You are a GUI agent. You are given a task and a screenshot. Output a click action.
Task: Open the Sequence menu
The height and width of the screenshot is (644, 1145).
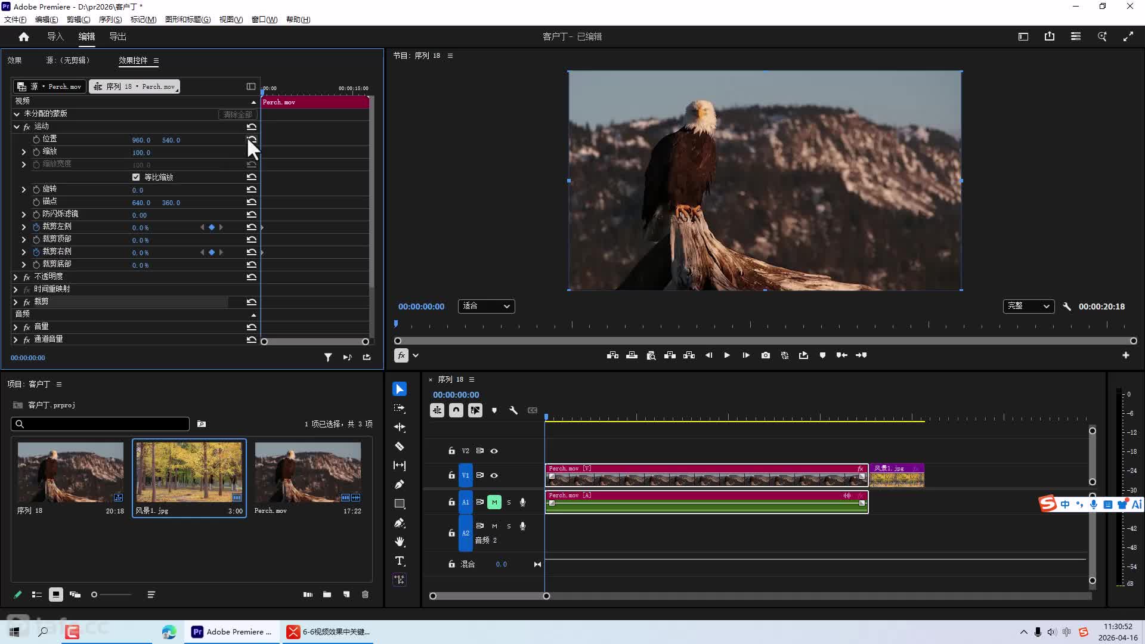[x=110, y=19]
